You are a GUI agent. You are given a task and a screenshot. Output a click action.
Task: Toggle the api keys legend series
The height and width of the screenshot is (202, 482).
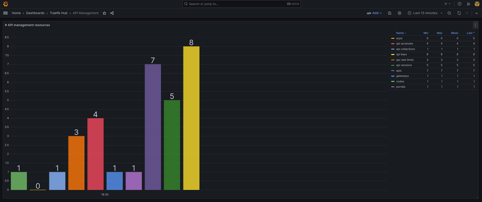401,55
